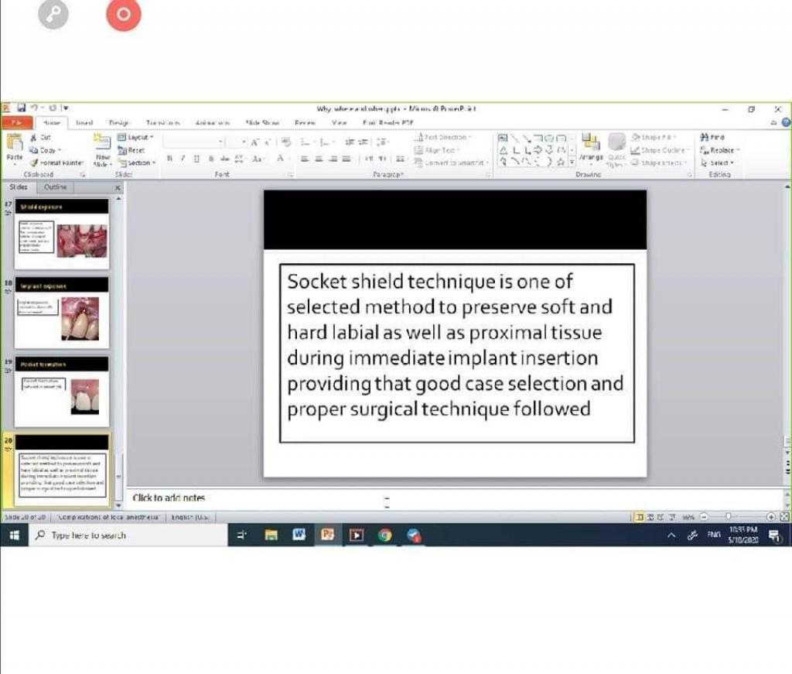Toggle Bold formatting
The width and height of the screenshot is (792, 674).
click(169, 158)
